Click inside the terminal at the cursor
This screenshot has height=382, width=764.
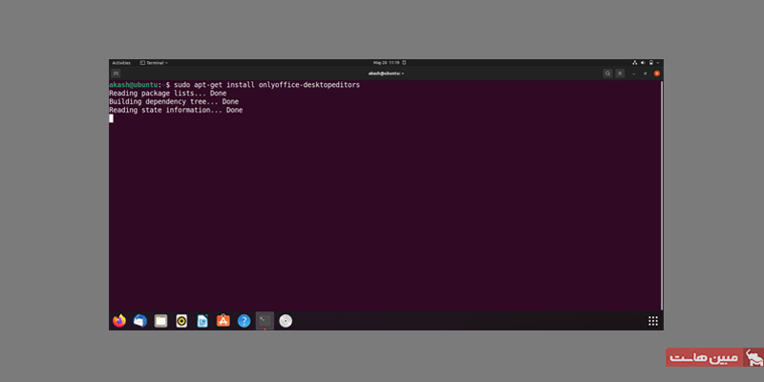[x=111, y=118]
